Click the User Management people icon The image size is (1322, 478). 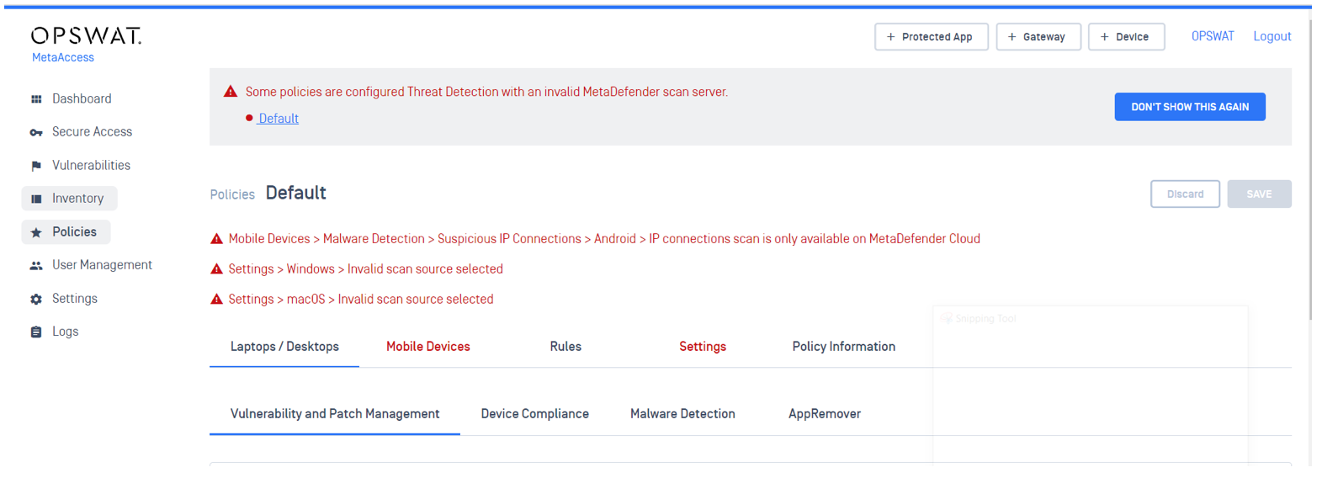click(36, 265)
